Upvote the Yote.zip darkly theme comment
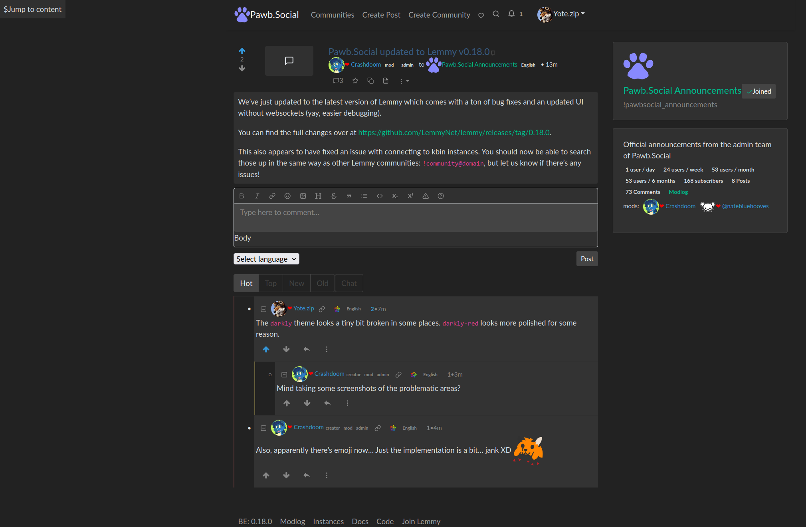806x527 pixels. click(266, 349)
